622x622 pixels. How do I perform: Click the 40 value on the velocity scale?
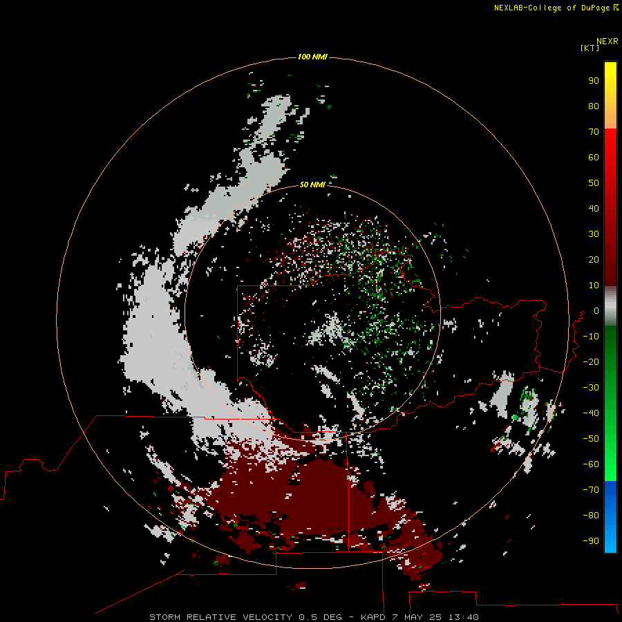pos(594,209)
